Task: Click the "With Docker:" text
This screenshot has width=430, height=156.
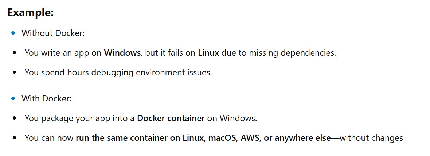Action: coord(46,99)
